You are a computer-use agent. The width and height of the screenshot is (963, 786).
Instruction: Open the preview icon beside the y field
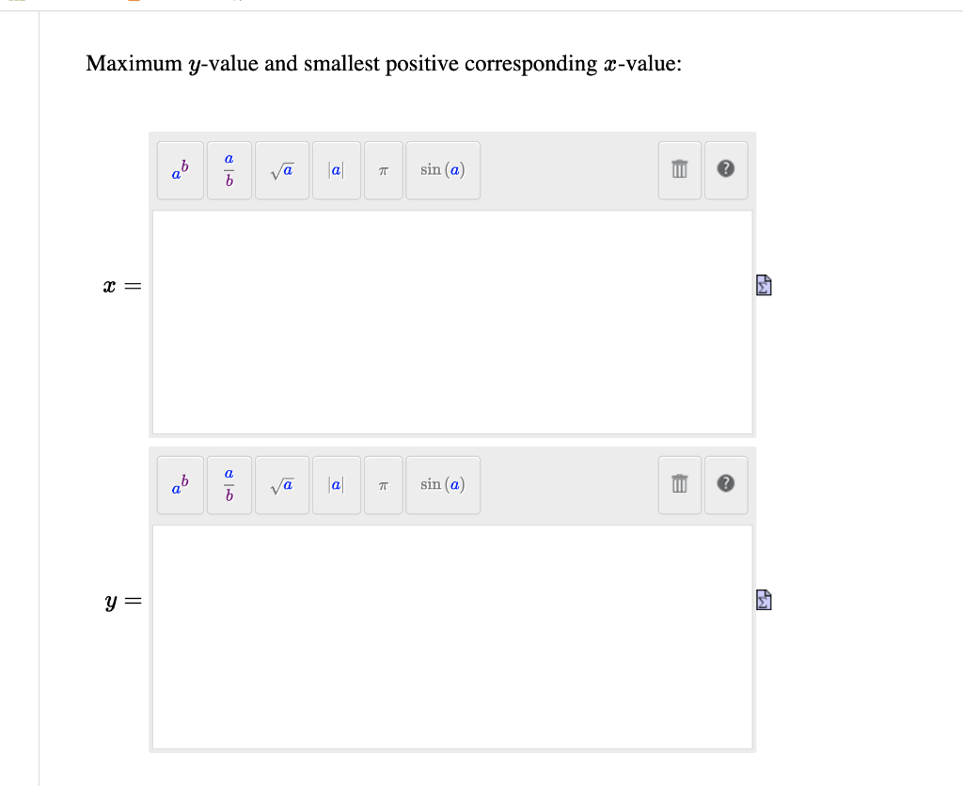click(x=763, y=599)
